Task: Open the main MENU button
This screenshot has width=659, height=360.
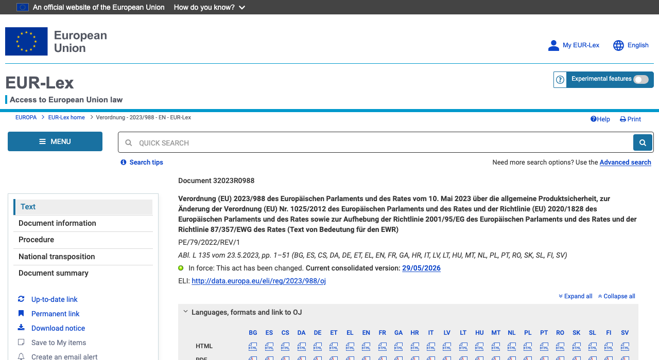Action: coord(55,141)
